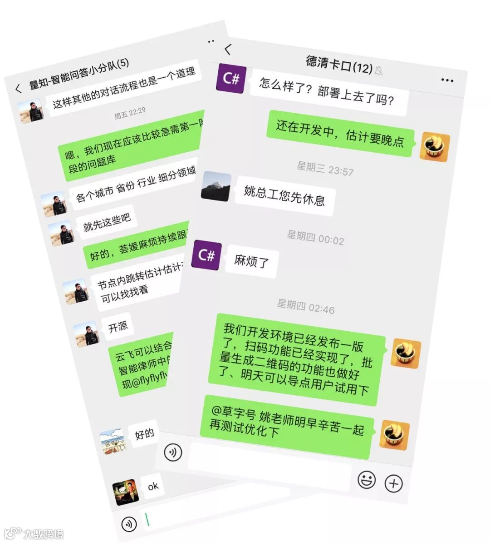Tap the green message 还在开发中，估计要晚点
Screen dimensions: 490x543
(x=340, y=134)
